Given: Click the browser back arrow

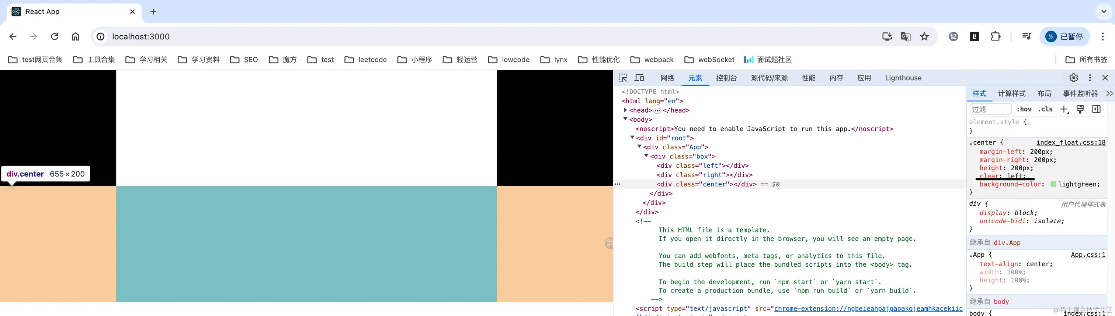Looking at the screenshot, I should 13,37.
